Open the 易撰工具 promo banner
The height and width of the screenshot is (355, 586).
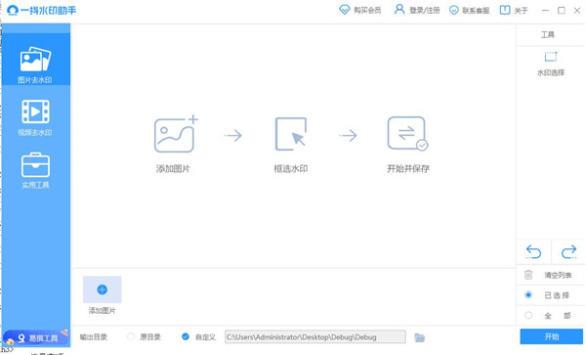click(x=36, y=337)
